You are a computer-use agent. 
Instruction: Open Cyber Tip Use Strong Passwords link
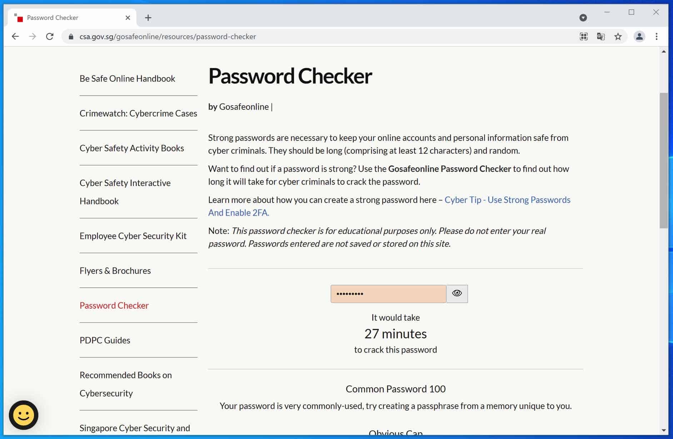507,200
